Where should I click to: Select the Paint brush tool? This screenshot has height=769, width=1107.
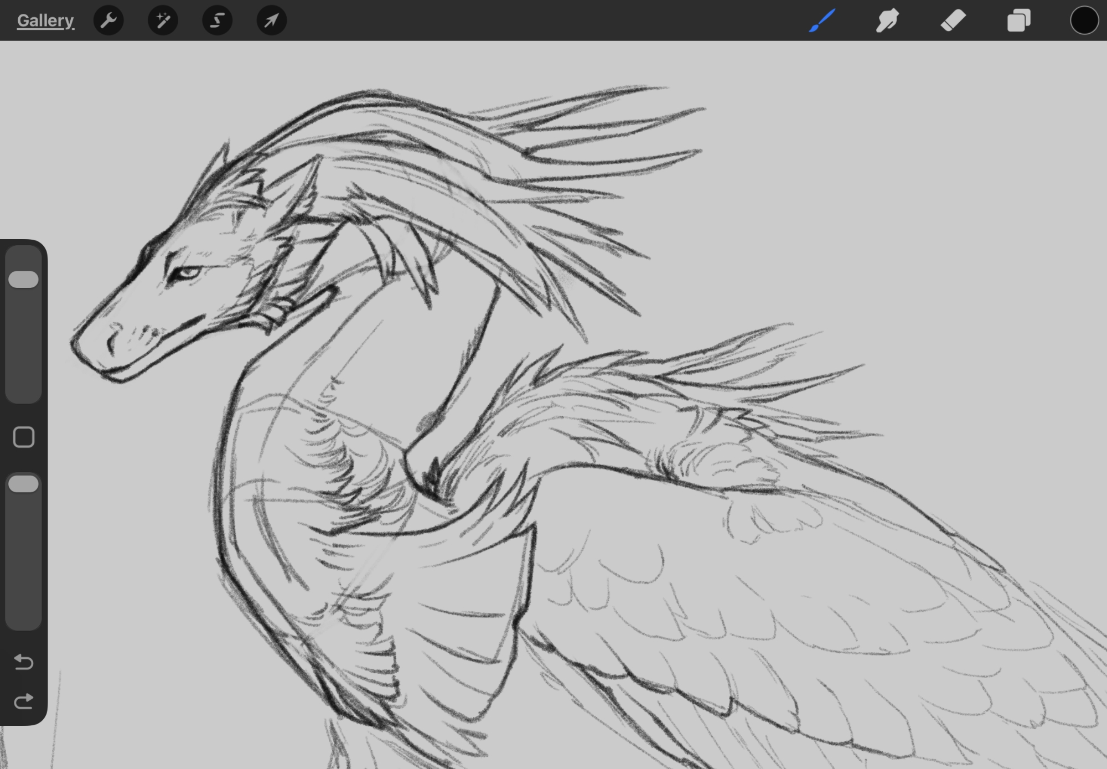click(821, 20)
